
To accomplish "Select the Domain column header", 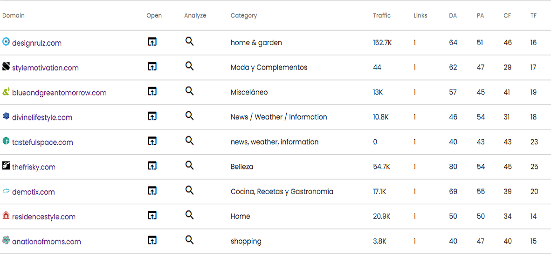I will point(14,15).
